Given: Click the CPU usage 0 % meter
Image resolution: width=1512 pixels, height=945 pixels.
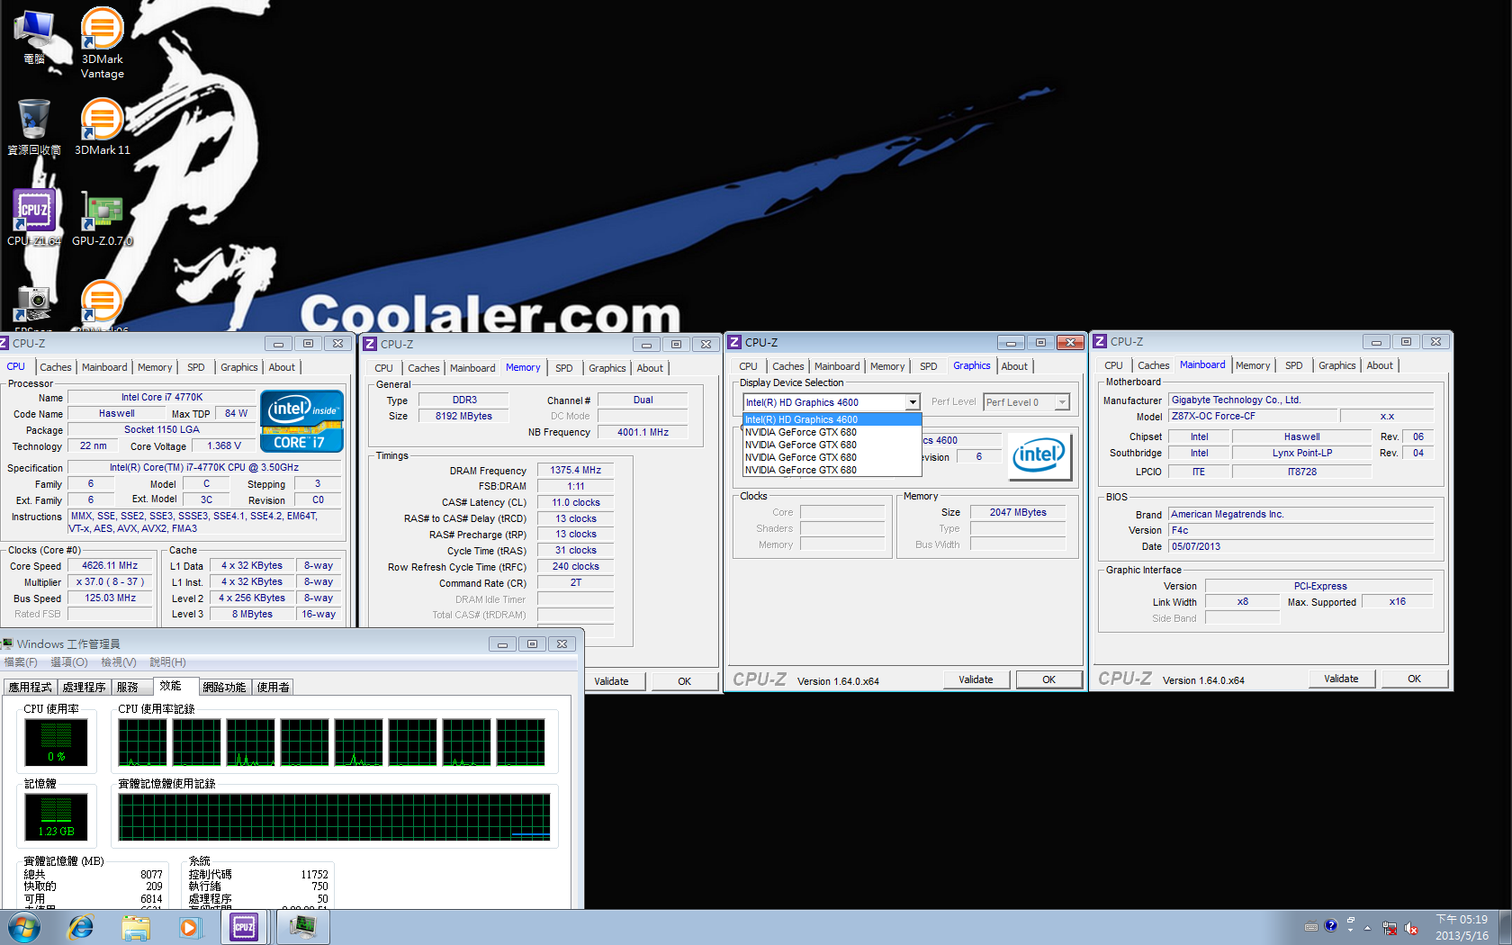Looking at the screenshot, I should point(56,742).
